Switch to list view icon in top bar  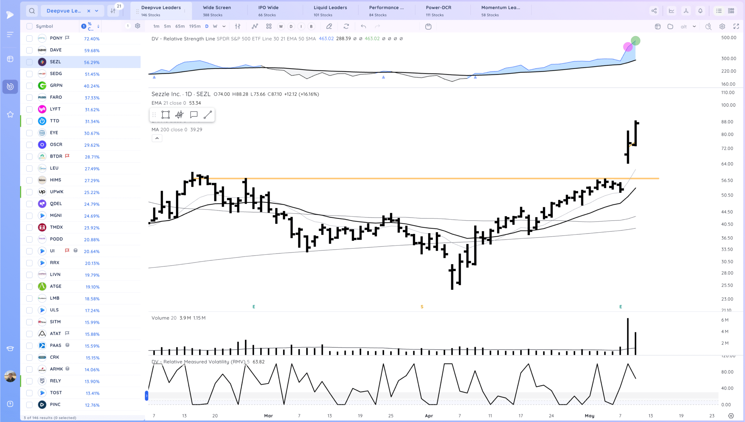(x=719, y=11)
